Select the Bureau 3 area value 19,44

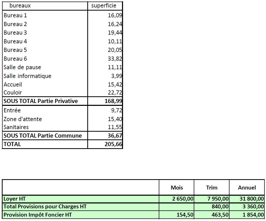[115, 33]
